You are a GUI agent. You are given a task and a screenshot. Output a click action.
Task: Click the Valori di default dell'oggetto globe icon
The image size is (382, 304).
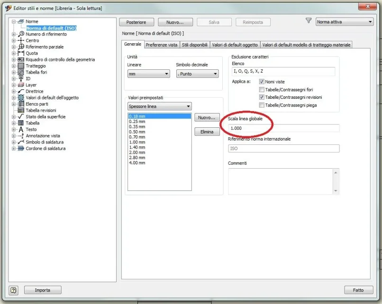21,97
